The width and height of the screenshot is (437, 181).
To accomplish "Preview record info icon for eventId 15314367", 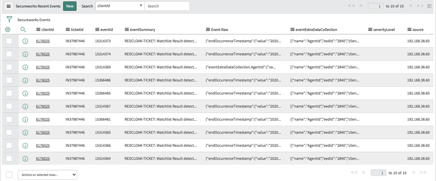I will [x=25, y=107].
